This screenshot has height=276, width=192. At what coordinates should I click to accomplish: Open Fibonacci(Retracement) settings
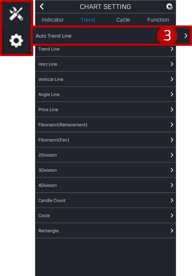(x=106, y=124)
